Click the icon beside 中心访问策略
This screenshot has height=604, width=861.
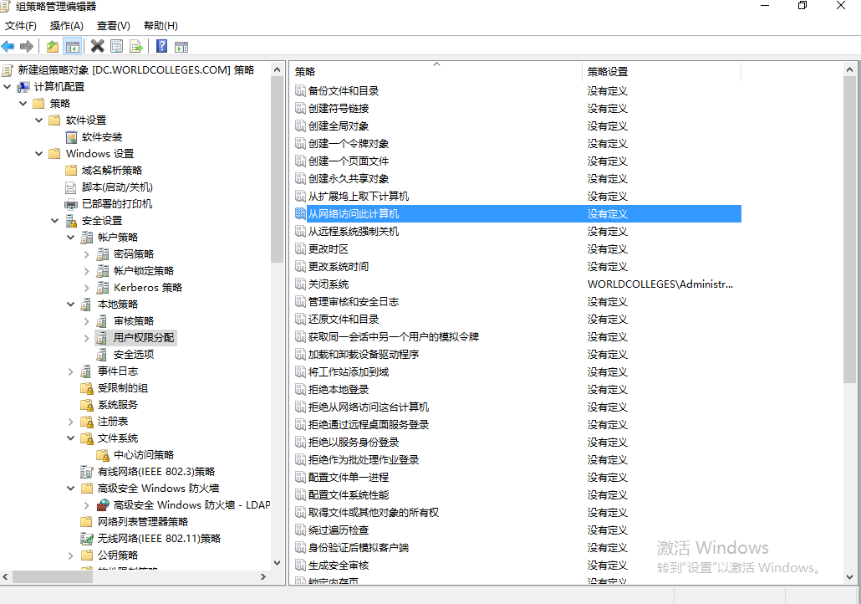[x=103, y=455]
